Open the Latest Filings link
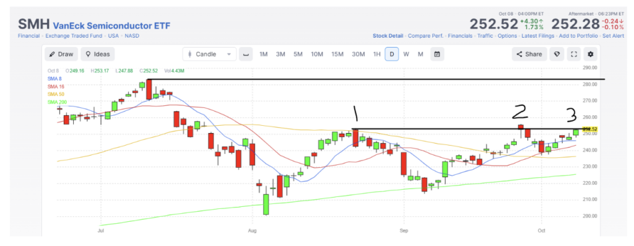The width and height of the screenshot is (634, 246). point(538,36)
